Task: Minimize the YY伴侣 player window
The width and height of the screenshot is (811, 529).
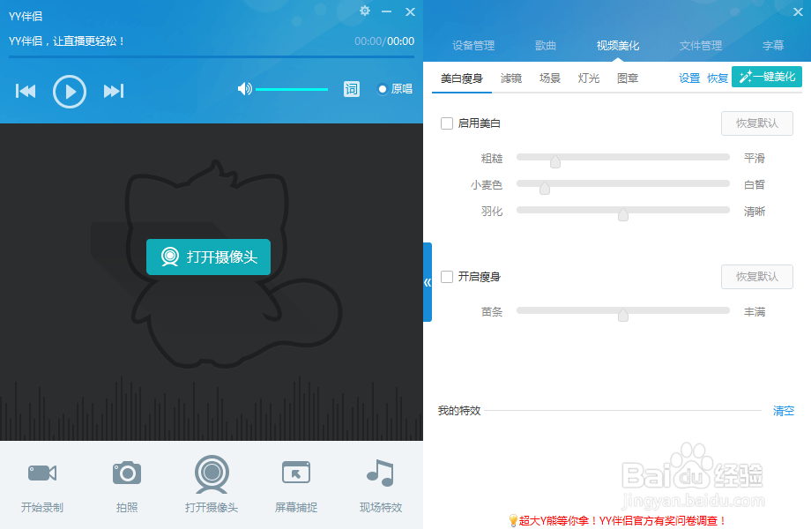Action: coord(386,11)
